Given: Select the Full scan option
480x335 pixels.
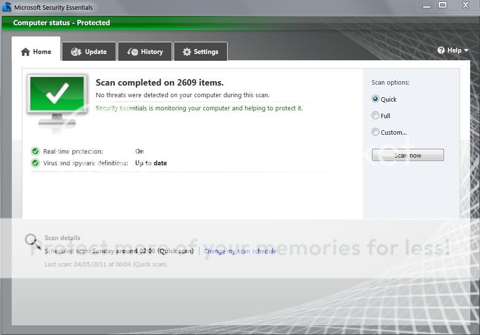Looking at the screenshot, I should (x=375, y=115).
